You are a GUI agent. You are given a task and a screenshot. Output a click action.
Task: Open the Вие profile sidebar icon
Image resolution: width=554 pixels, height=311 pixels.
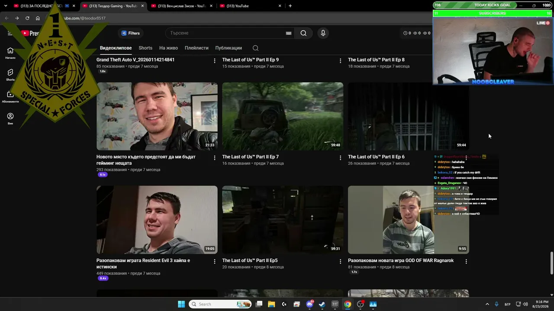click(10, 118)
